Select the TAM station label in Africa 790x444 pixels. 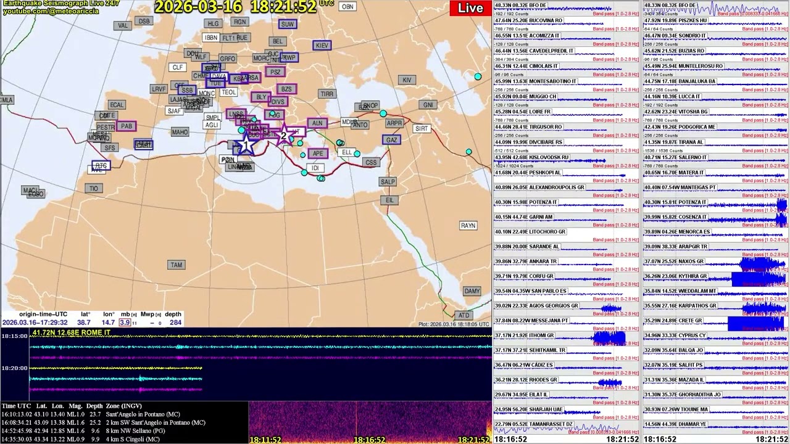click(177, 265)
